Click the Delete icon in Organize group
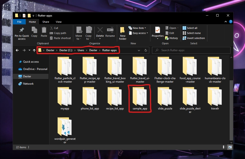This screenshot has width=245, height=159. (x=100, y=30)
